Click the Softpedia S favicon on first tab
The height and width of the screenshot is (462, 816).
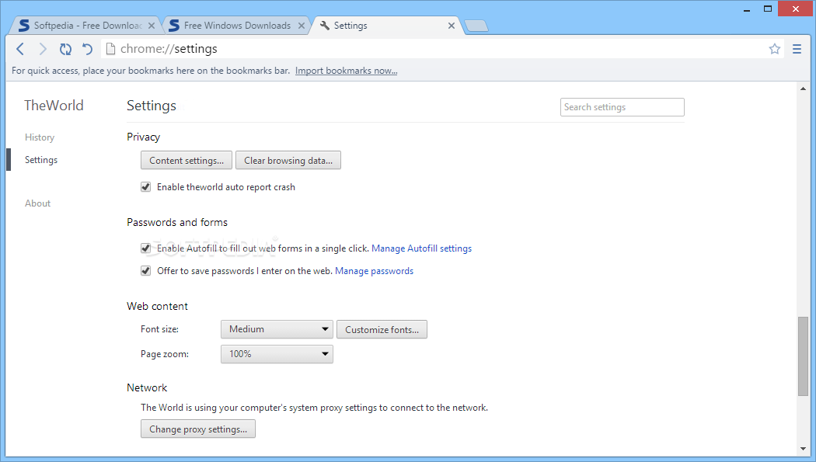[x=24, y=26]
